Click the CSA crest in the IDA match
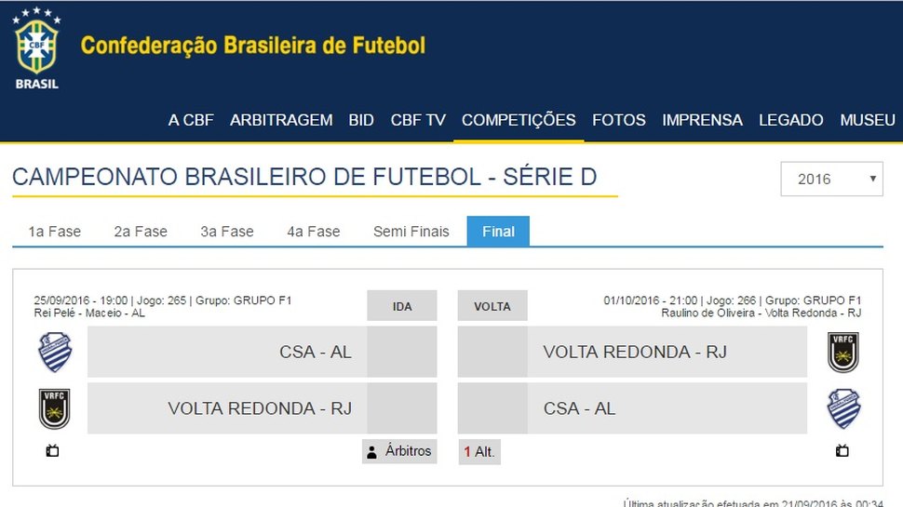Screen dimensions: 903x507 (x=55, y=352)
